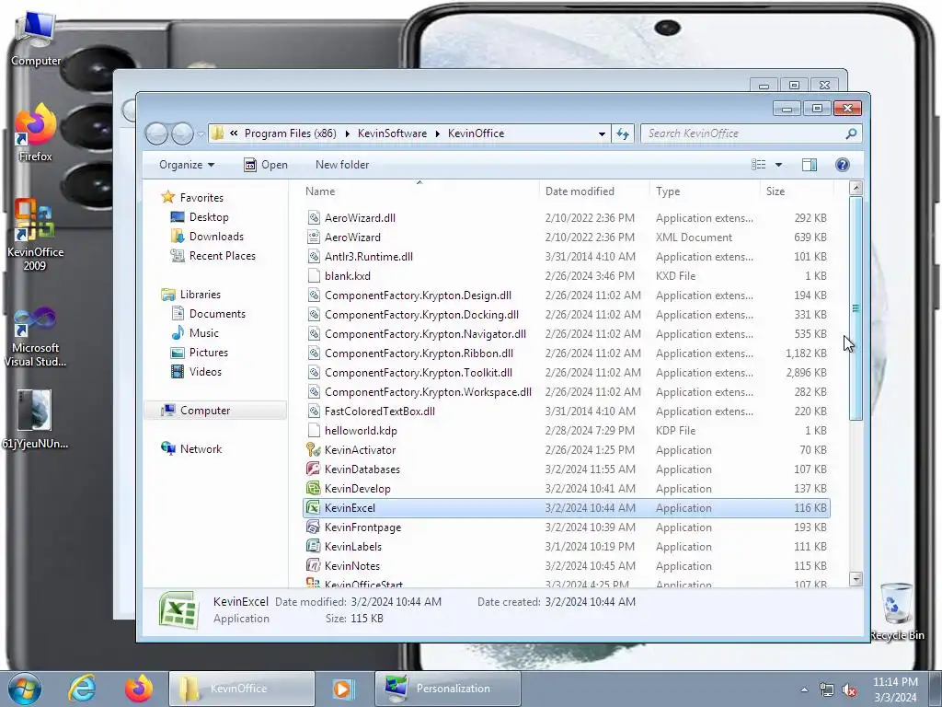Click the Back navigation arrow

(156, 133)
